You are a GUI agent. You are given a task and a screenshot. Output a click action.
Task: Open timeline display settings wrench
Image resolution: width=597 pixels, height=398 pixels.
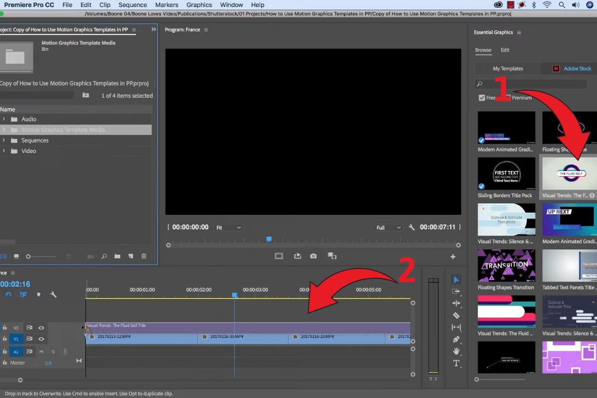53,295
